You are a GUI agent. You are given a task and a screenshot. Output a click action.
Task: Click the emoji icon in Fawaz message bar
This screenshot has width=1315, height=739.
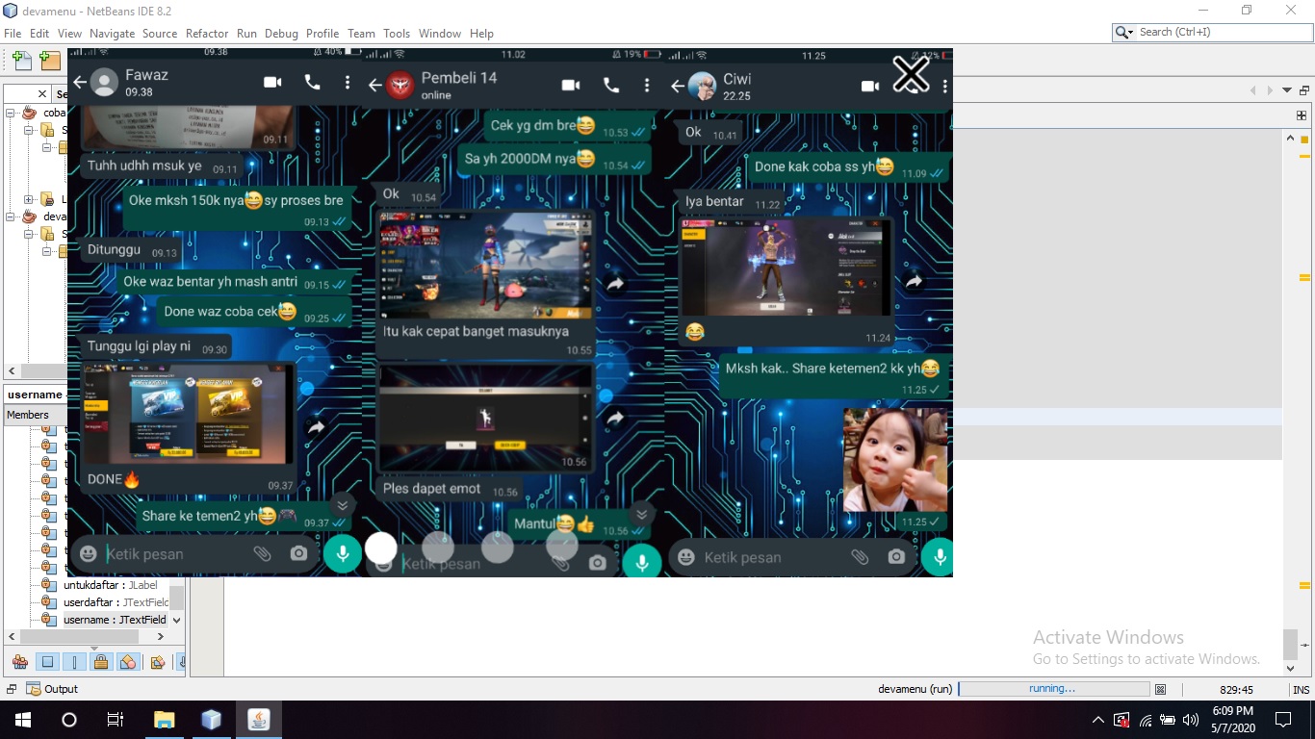(x=89, y=553)
